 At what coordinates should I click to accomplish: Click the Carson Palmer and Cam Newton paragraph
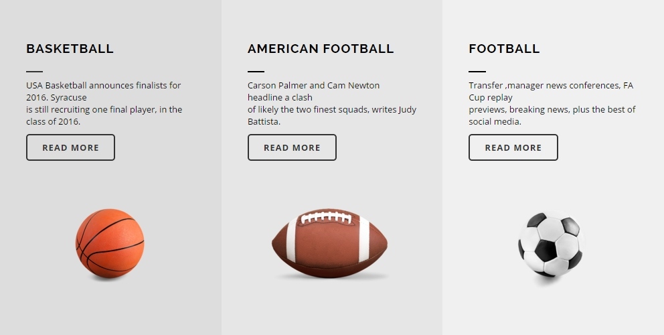tap(332, 103)
